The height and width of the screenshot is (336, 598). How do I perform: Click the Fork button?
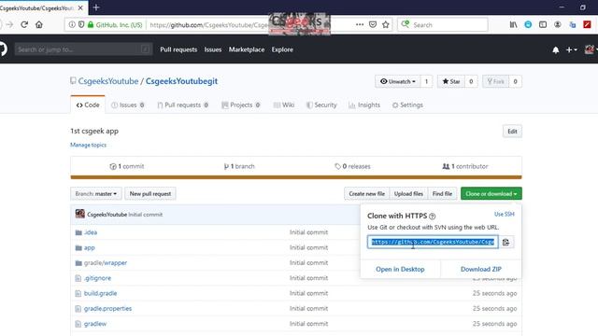(x=495, y=81)
